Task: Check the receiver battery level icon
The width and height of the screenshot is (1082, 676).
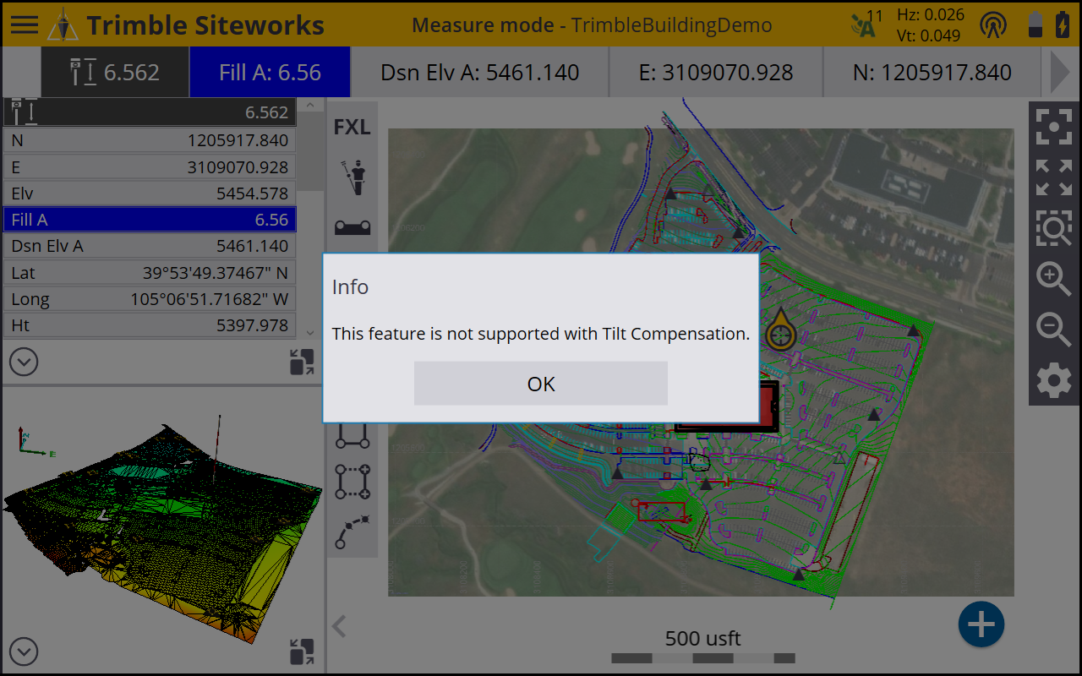Action: [1036, 25]
